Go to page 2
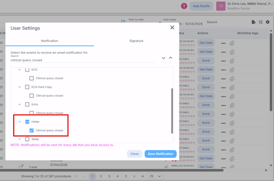The image size is (274, 181). point(100,176)
